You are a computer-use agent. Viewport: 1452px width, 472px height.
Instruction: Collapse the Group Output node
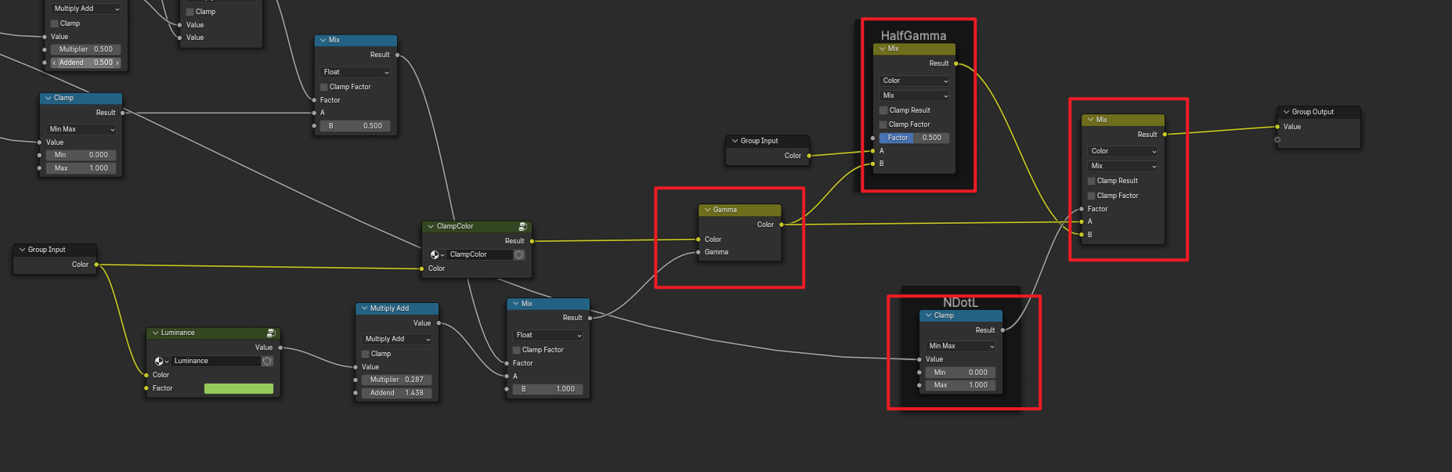click(1286, 112)
